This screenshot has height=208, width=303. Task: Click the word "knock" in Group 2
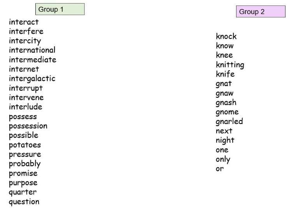tap(226, 37)
